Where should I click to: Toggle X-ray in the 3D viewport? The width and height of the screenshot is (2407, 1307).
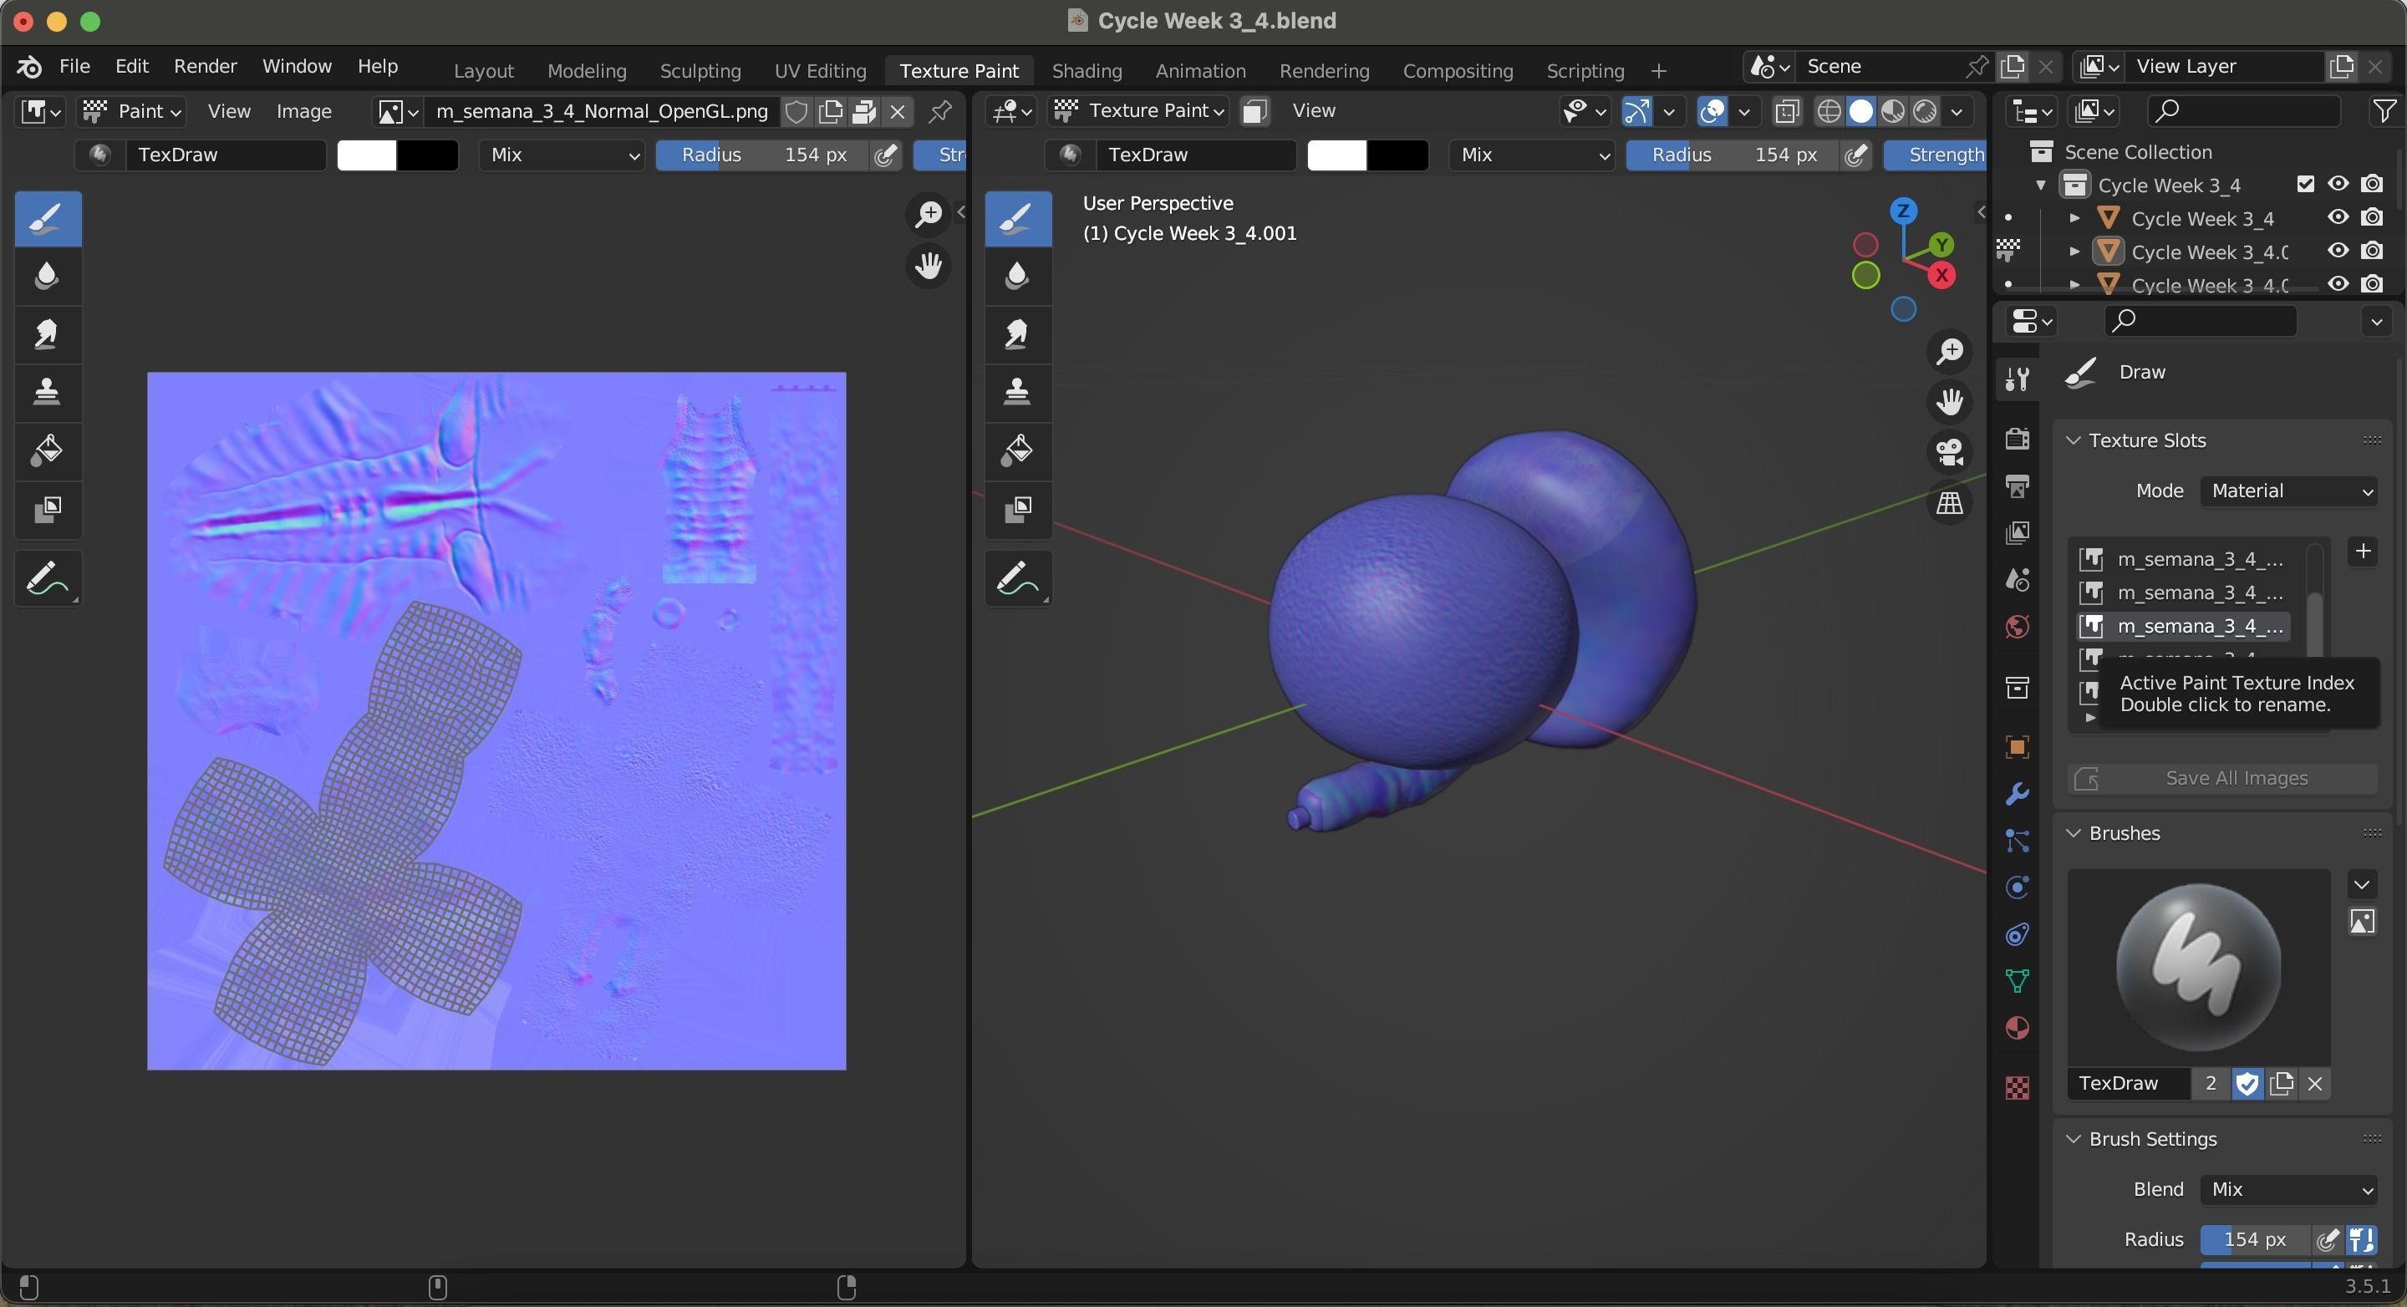point(1787,112)
